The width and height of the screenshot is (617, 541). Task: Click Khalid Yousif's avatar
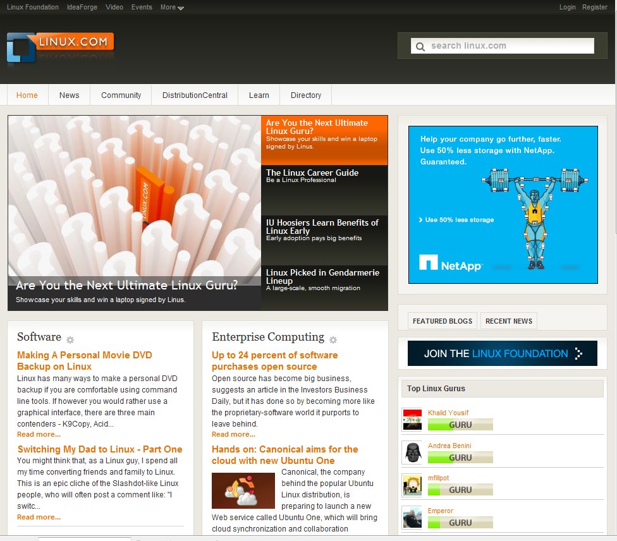pos(412,420)
